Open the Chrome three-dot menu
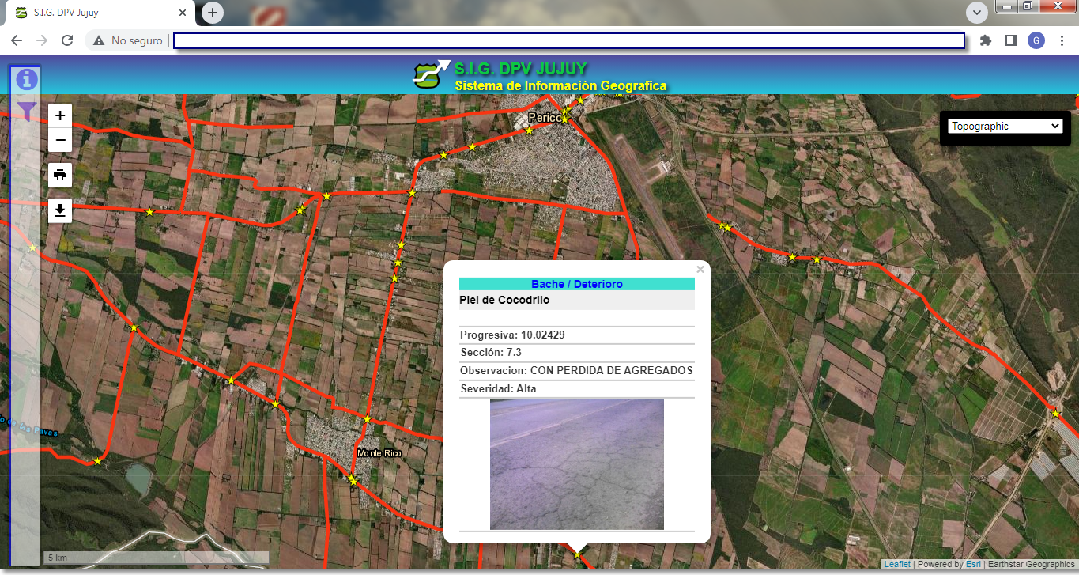Screen dimensions: 1079x575 1062,40
